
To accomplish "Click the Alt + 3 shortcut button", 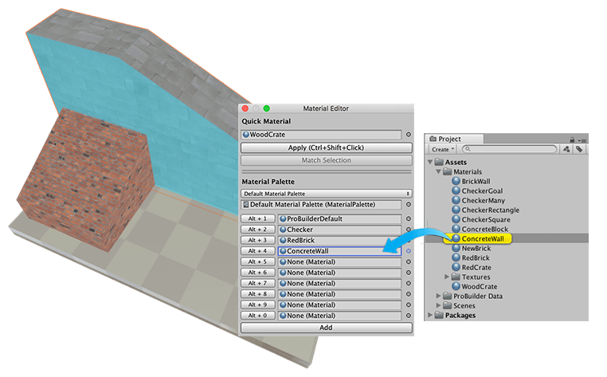I will tap(257, 240).
